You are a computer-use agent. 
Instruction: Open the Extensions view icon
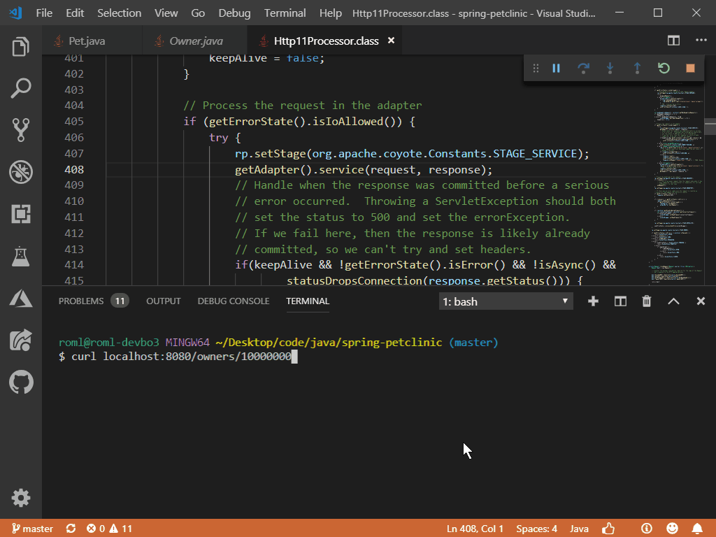pyautogui.click(x=21, y=214)
